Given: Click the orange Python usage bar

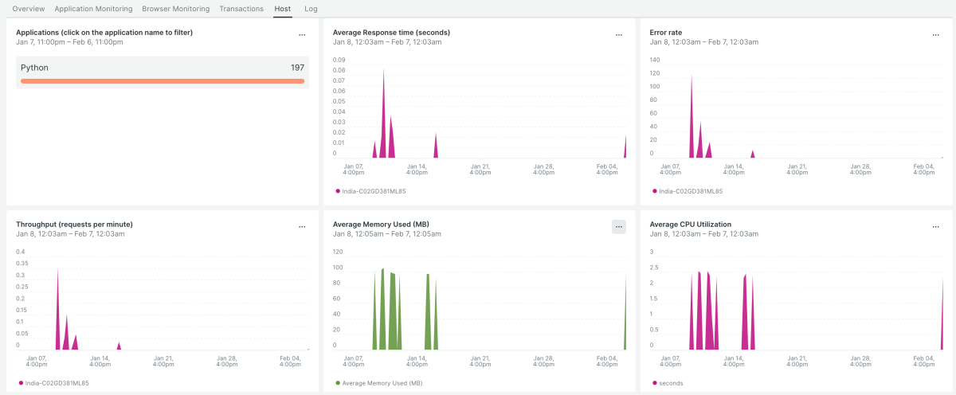Looking at the screenshot, I should pos(162,80).
